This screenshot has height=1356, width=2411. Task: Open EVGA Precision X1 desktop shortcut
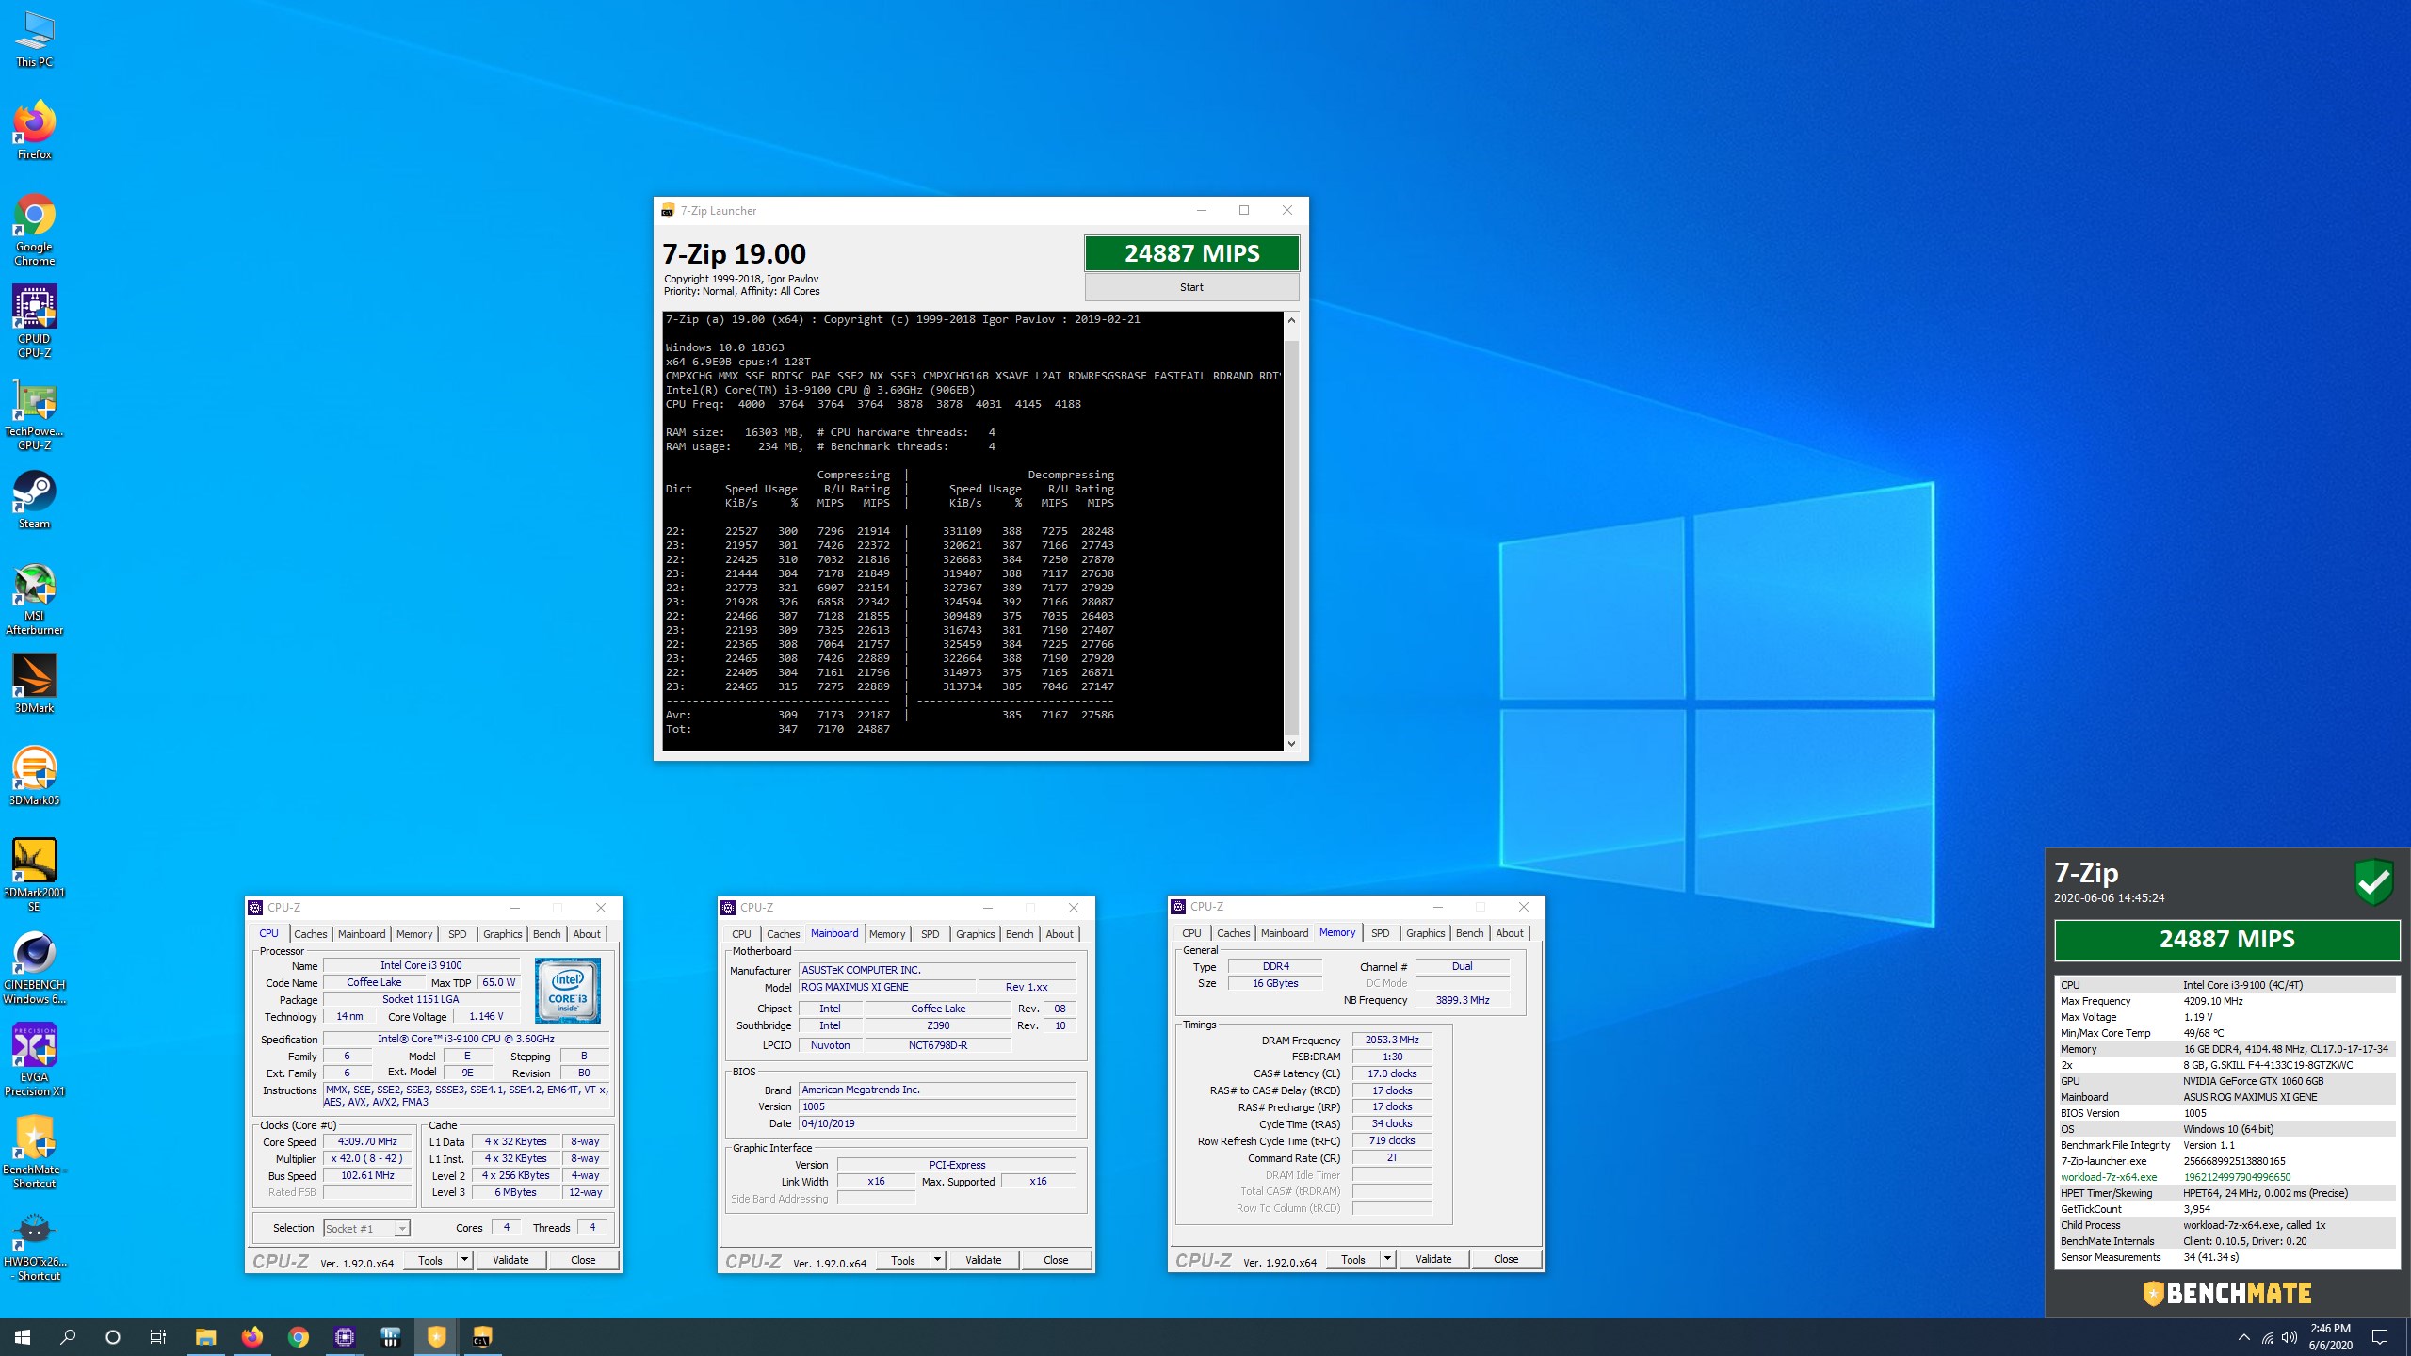click(34, 1060)
